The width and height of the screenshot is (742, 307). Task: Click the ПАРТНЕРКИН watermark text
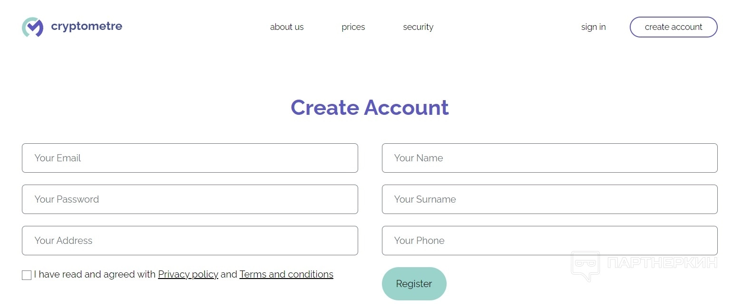[x=663, y=262]
